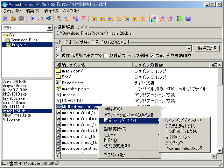Screen dimensions: 224x168
Task: Enable the 処理後ファイルを削除 checkbox
Action: pyautogui.click(x=105, y=56)
